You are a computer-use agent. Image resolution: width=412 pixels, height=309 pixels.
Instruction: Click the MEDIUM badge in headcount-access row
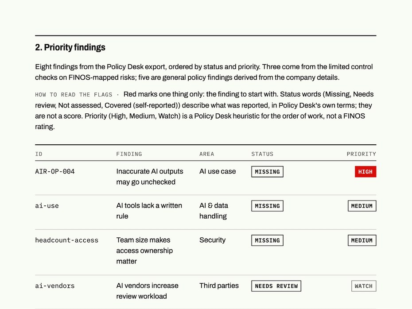pyautogui.click(x=362, y=240)
